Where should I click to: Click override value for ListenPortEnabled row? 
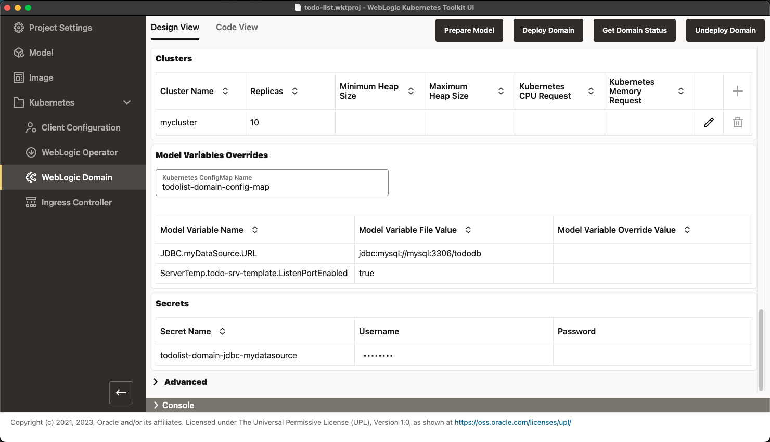pos(652,274)
